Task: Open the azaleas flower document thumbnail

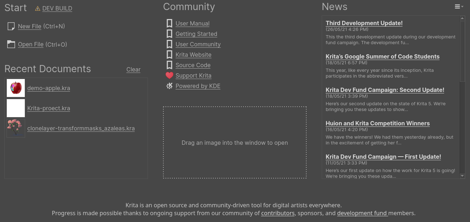Action: click(16, 128)
